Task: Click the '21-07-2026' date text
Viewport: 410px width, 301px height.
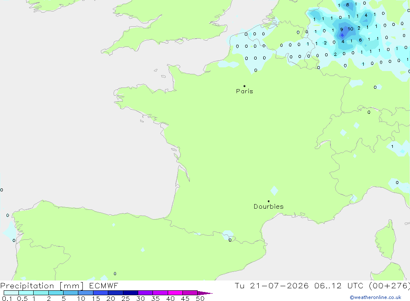Action: 279,285
